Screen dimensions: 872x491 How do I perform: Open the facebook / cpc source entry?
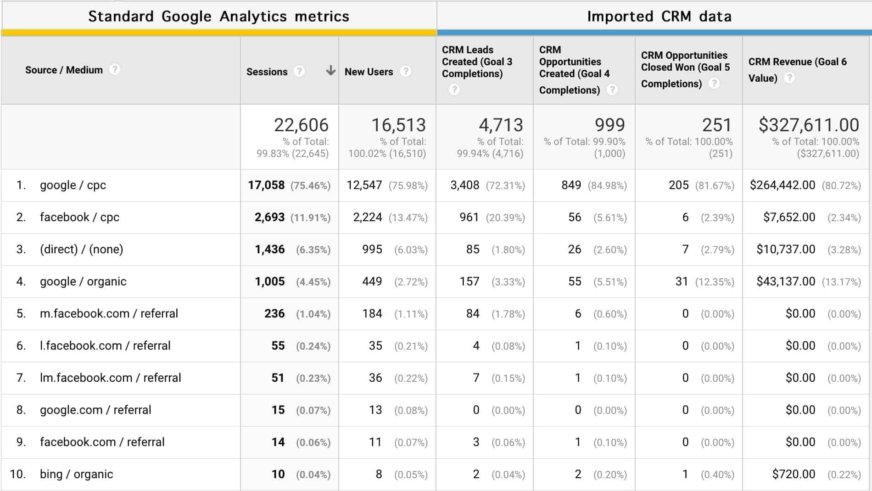[79, 217]
